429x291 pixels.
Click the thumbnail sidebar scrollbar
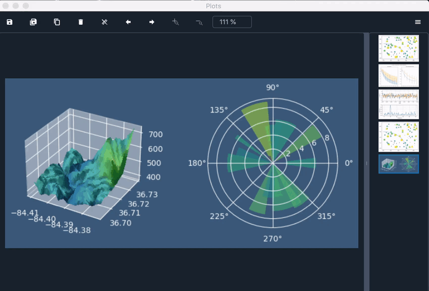[x=367, y=161]
